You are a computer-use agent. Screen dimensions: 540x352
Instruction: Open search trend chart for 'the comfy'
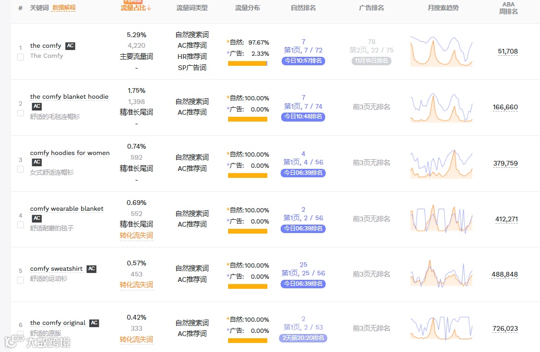(x=441, y=51)
